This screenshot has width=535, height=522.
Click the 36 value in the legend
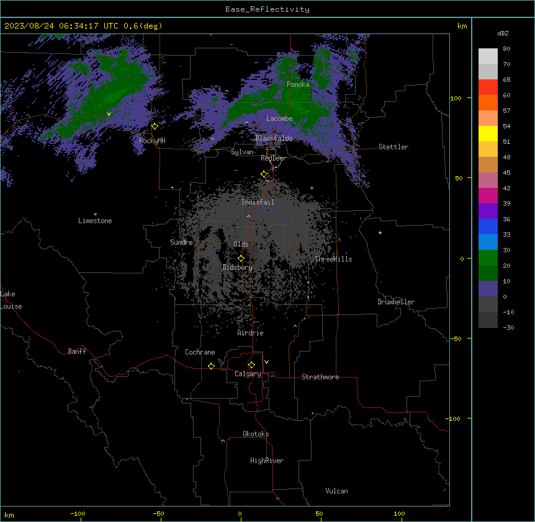coord(506,219)
